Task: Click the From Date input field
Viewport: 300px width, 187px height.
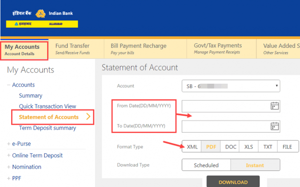Action: coord(231,106)
